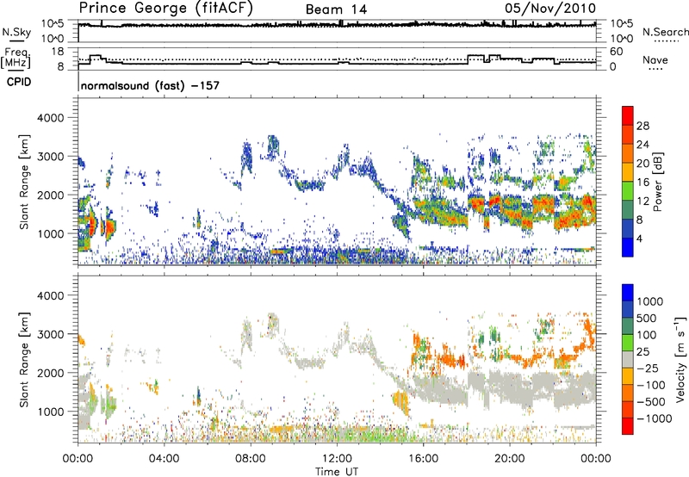Select the "Beam 14" heading text
This screenshot has width=689, height=477.
[x=336, y=9]
